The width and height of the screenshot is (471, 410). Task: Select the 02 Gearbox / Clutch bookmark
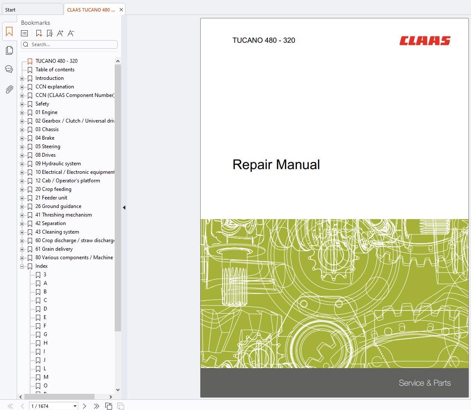click(75, 121)
